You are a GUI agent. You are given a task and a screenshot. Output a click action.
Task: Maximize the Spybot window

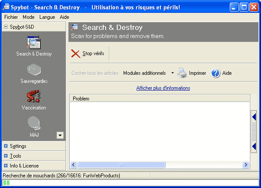click(x=244, y=7)
